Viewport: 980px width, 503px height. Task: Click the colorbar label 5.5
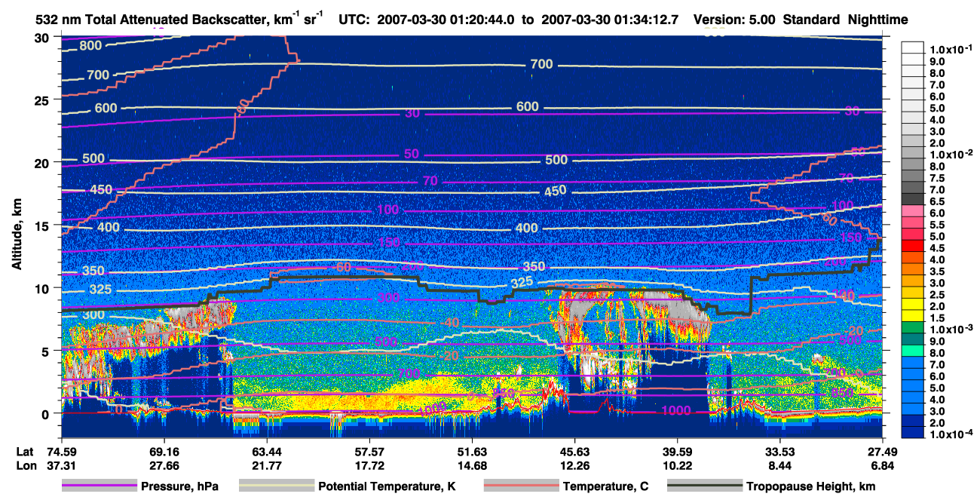click(937, 225)
